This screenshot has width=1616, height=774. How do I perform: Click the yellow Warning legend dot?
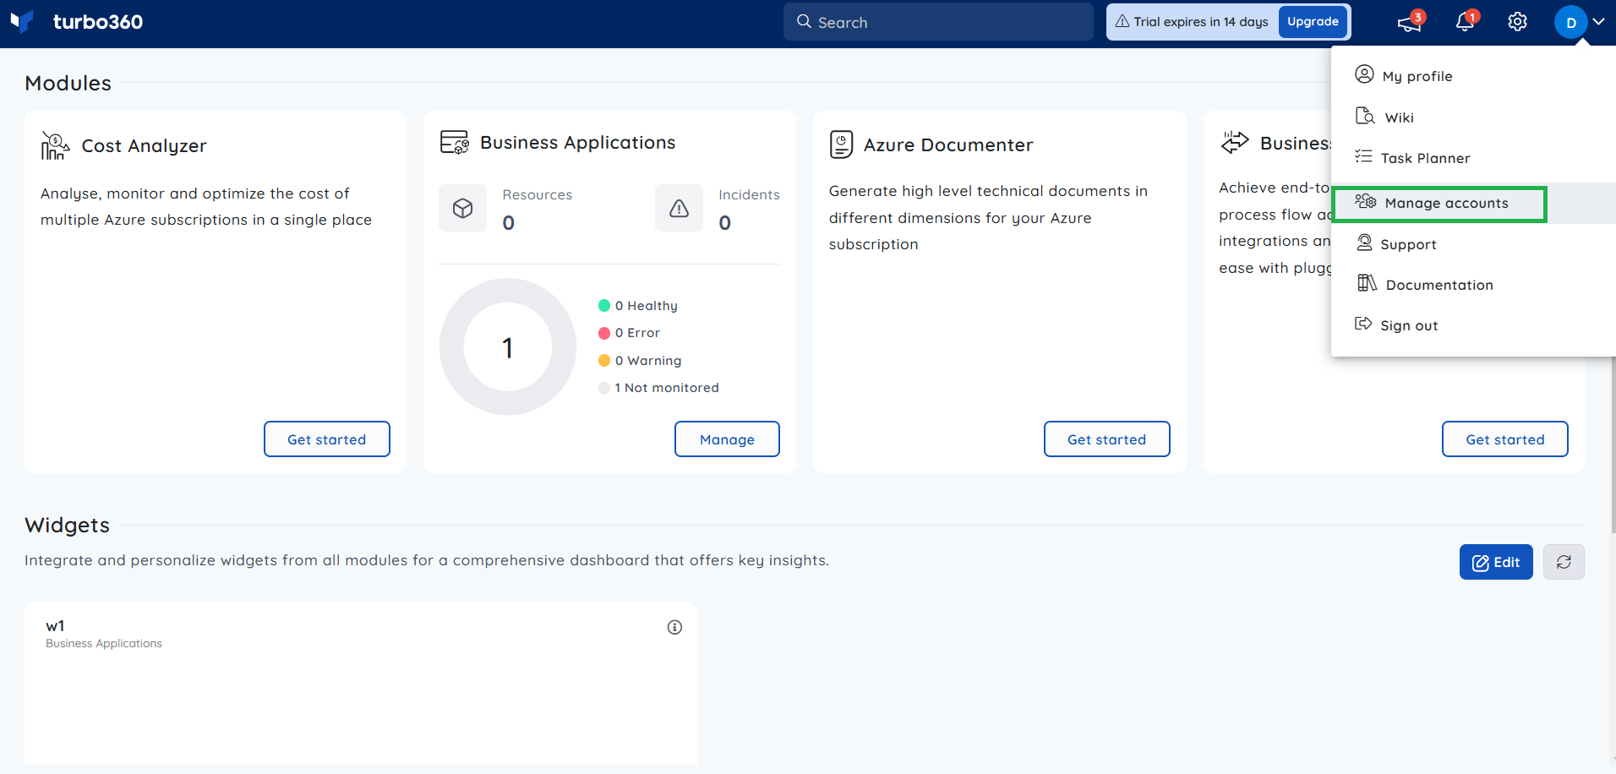pyautogui.click(x=604, y=361)
